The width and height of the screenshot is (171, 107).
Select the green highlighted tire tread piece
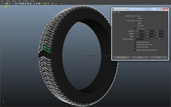click(x=47, y=49)
